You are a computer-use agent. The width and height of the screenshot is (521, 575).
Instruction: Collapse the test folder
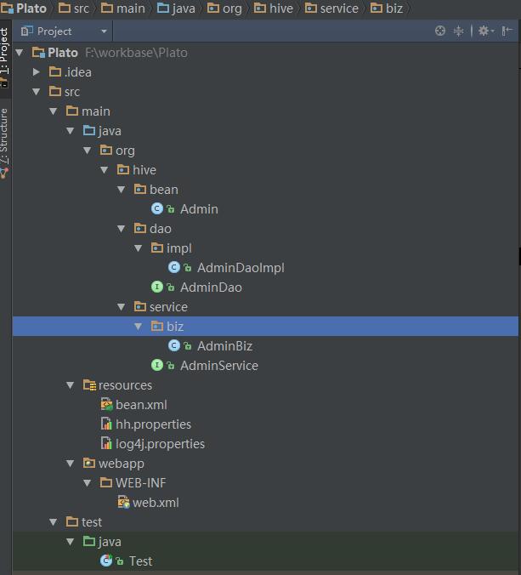(x=54, y=521)
